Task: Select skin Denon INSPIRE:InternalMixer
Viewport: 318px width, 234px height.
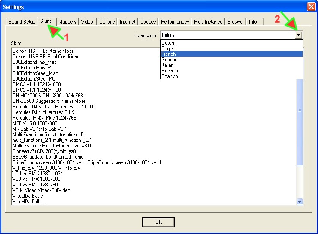Action: (x=43, y=51)
